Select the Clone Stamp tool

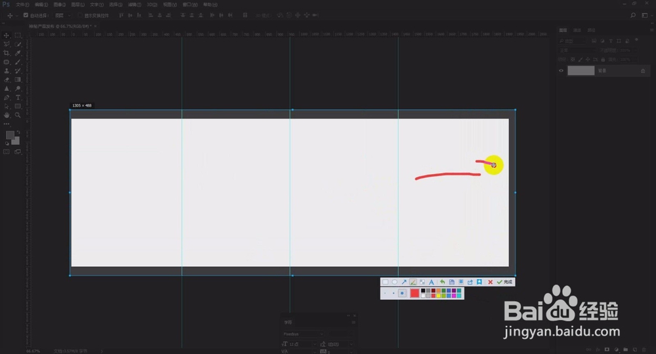tap(7, 71)
